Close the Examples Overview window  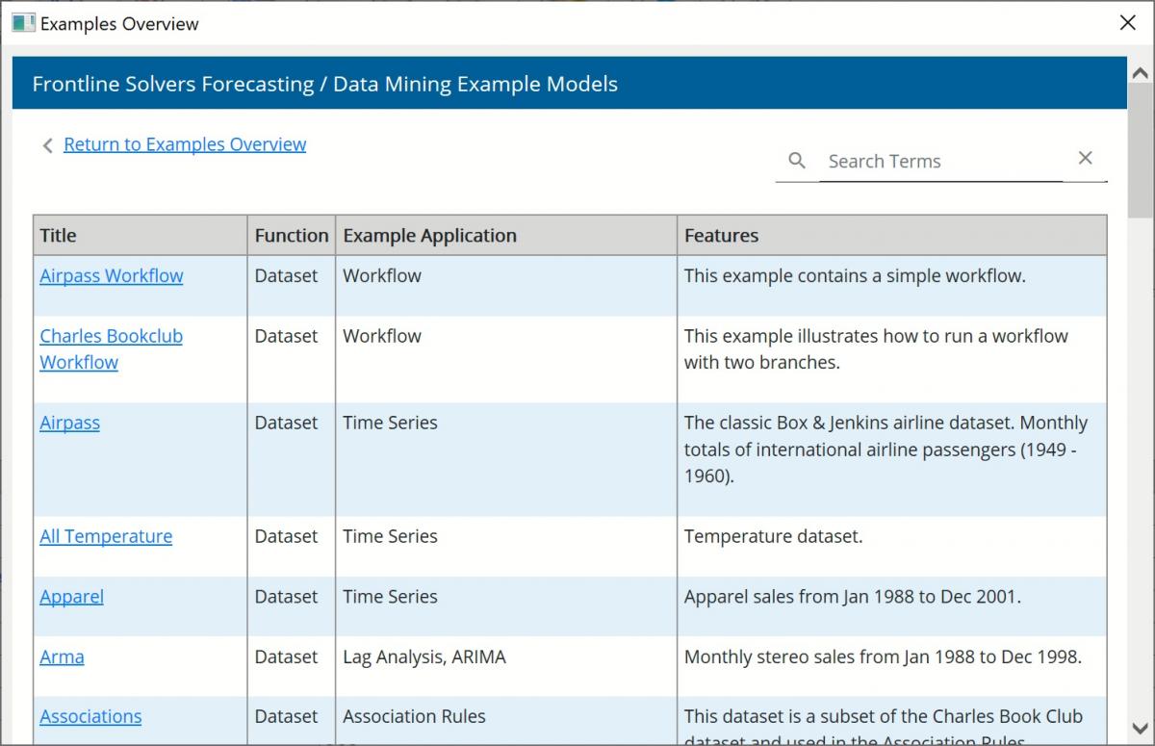coord(1127,23)
